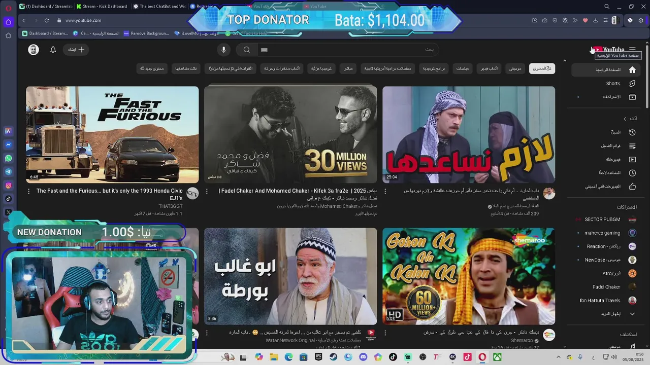Click the search magnifier button
This screenshot has height=365, width=650.
coord(246,50)
